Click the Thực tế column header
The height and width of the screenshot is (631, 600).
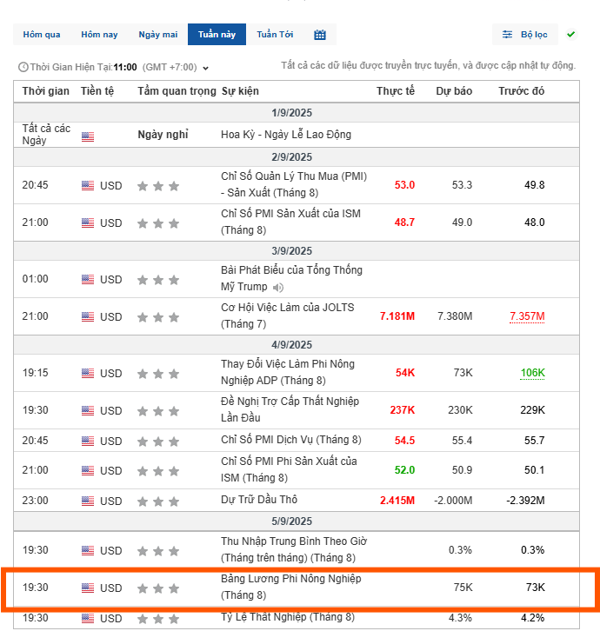click(396, 91)
